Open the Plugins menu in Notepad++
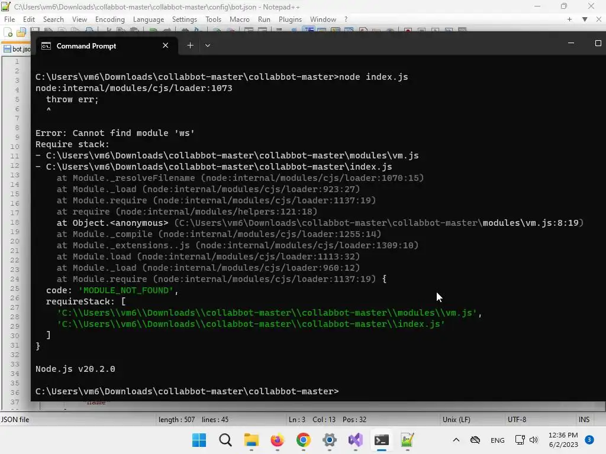This screenshot has height=454, width=606. (290, 20)
